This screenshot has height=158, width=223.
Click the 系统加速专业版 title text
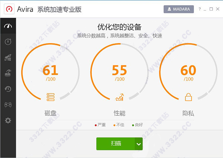coord(59,9)
